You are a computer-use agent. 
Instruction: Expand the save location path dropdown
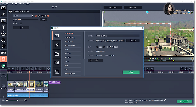(x=124, y=41)
